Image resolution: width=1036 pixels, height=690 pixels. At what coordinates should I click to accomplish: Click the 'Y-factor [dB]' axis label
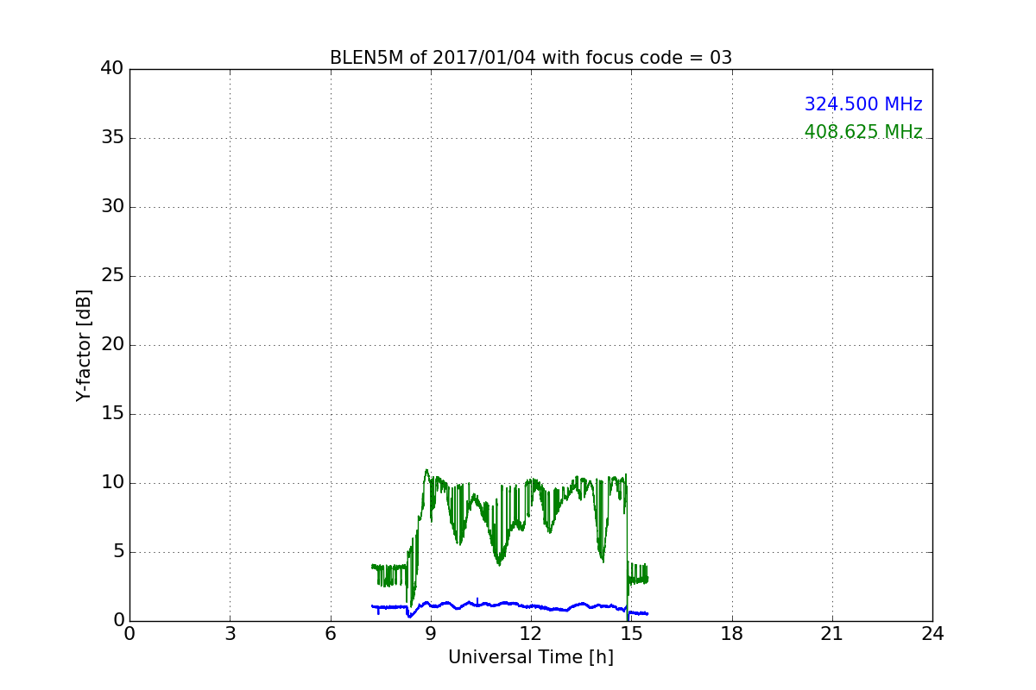[x=84, y=345]
